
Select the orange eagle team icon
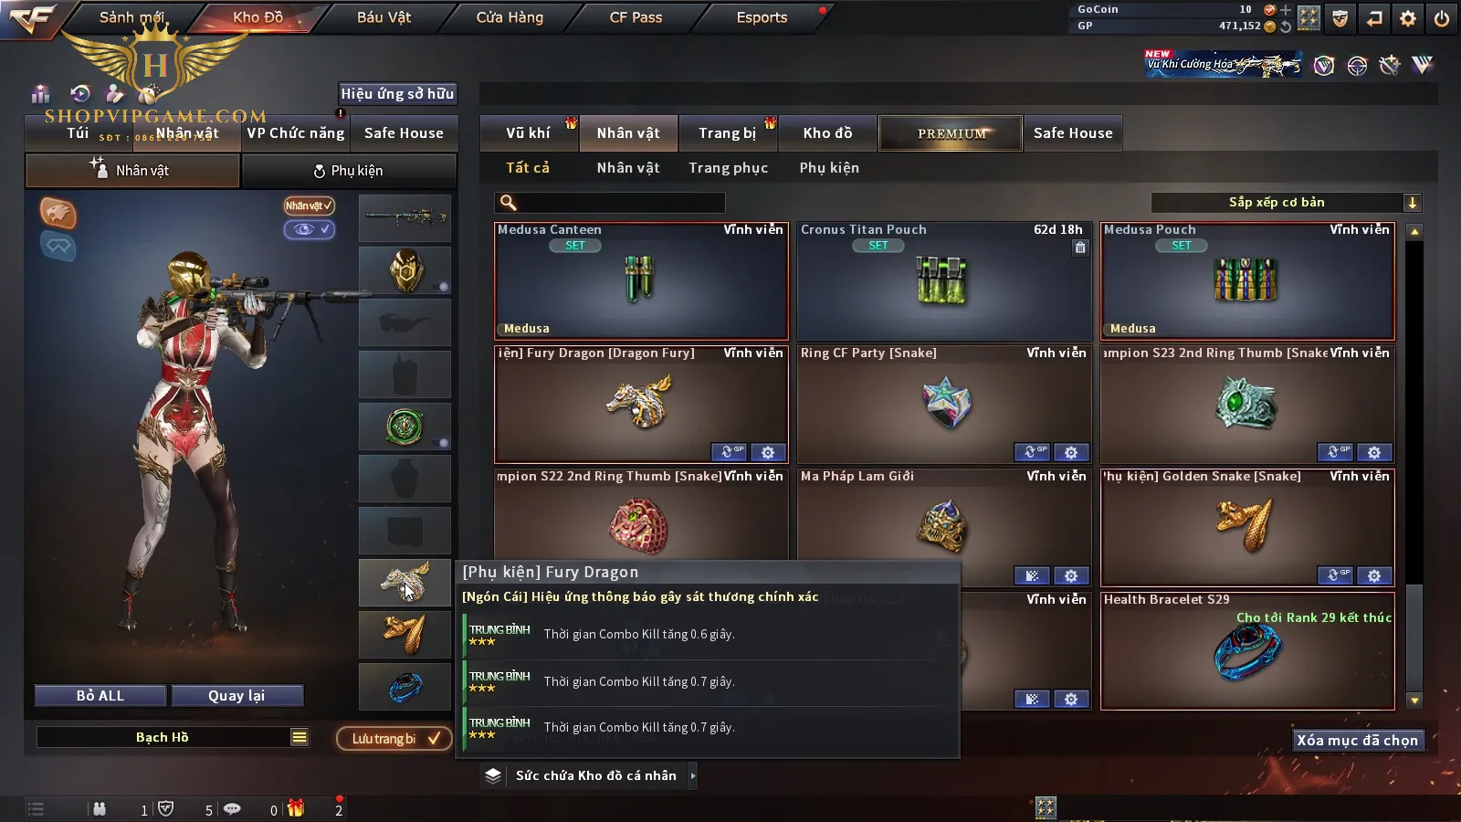point(58,213)
